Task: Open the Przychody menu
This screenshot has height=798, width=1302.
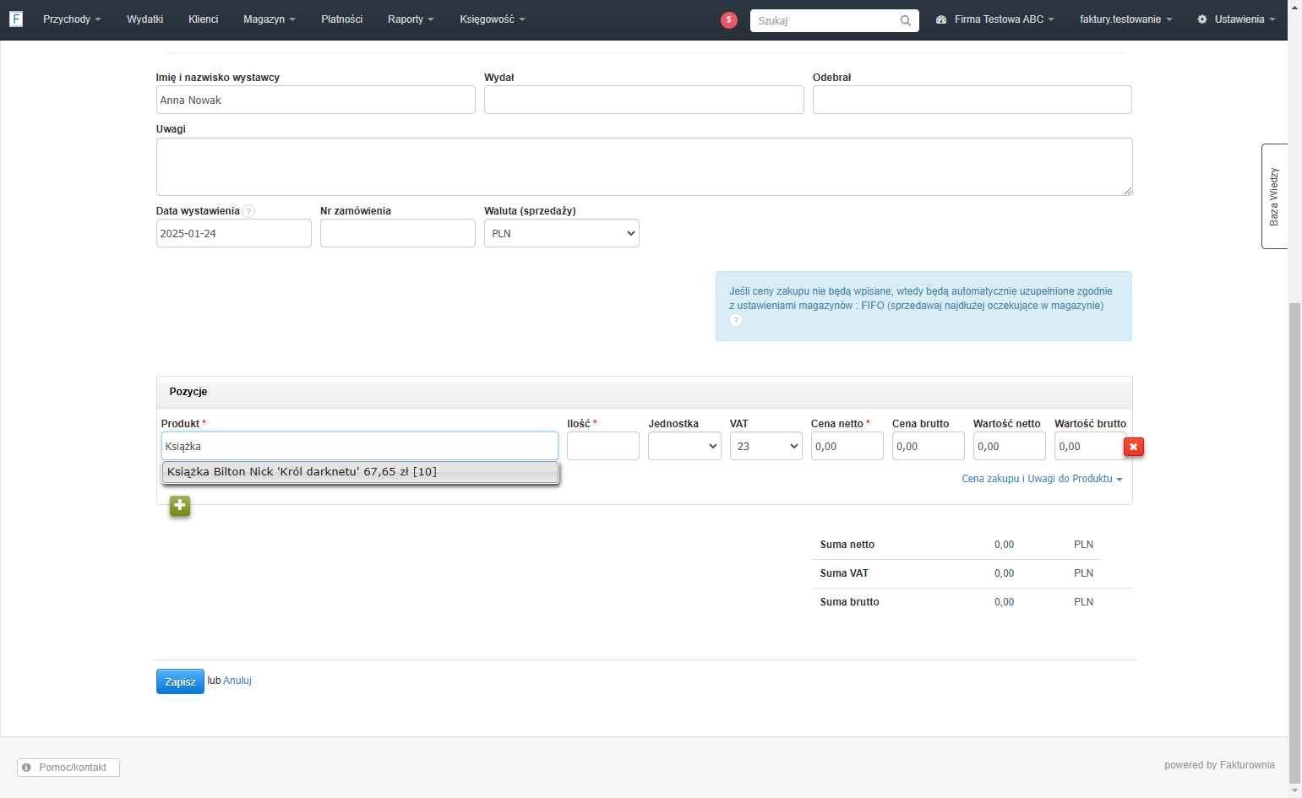Action: [x=72, y=19]
